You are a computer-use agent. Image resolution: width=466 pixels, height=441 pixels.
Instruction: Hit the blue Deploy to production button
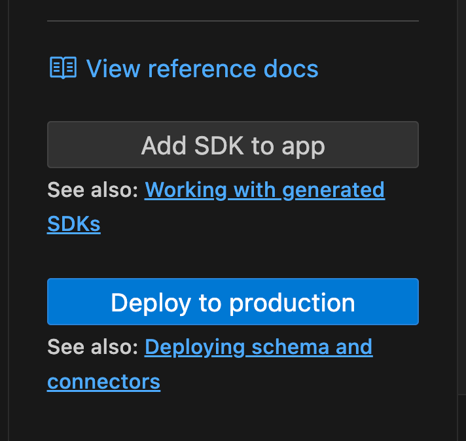(232, 302)
